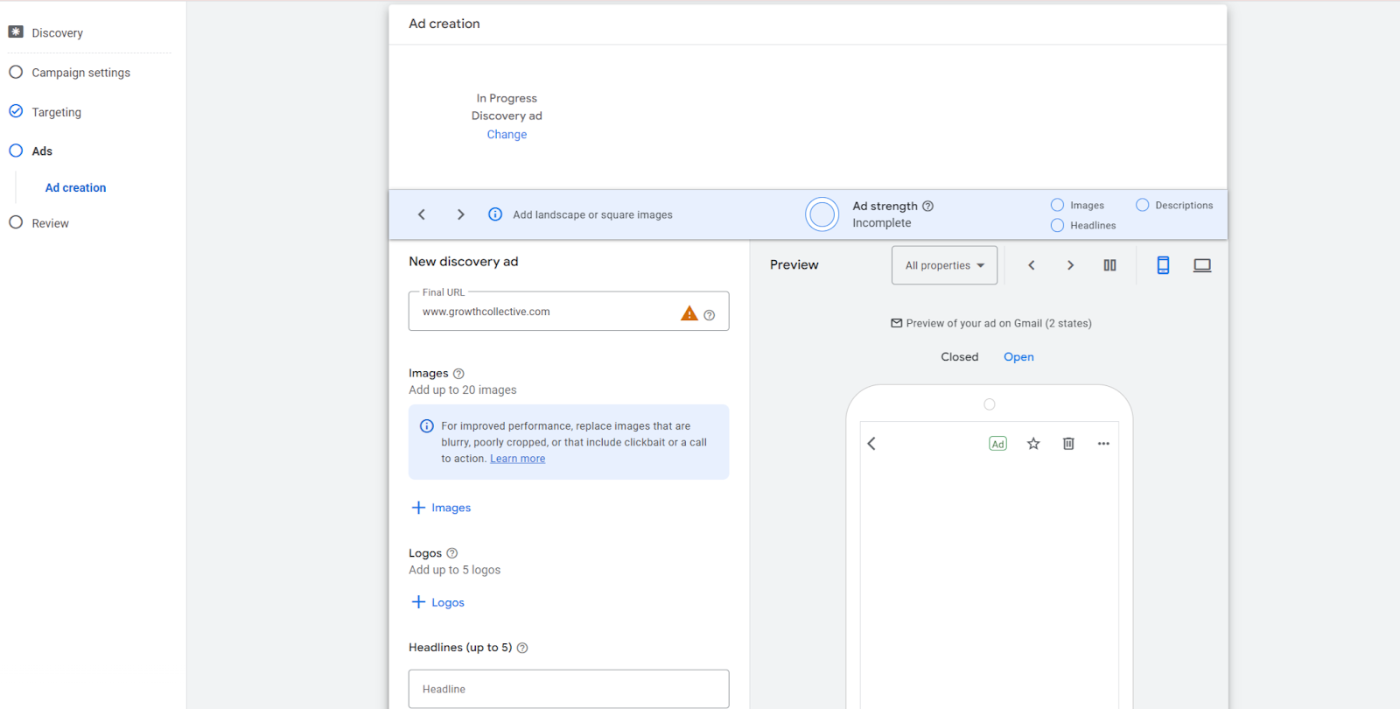The height and width of the screenshot is (709, 1400).
Task: Switch Gmail preview to Open state
Action: click(x=1018, y=357)
